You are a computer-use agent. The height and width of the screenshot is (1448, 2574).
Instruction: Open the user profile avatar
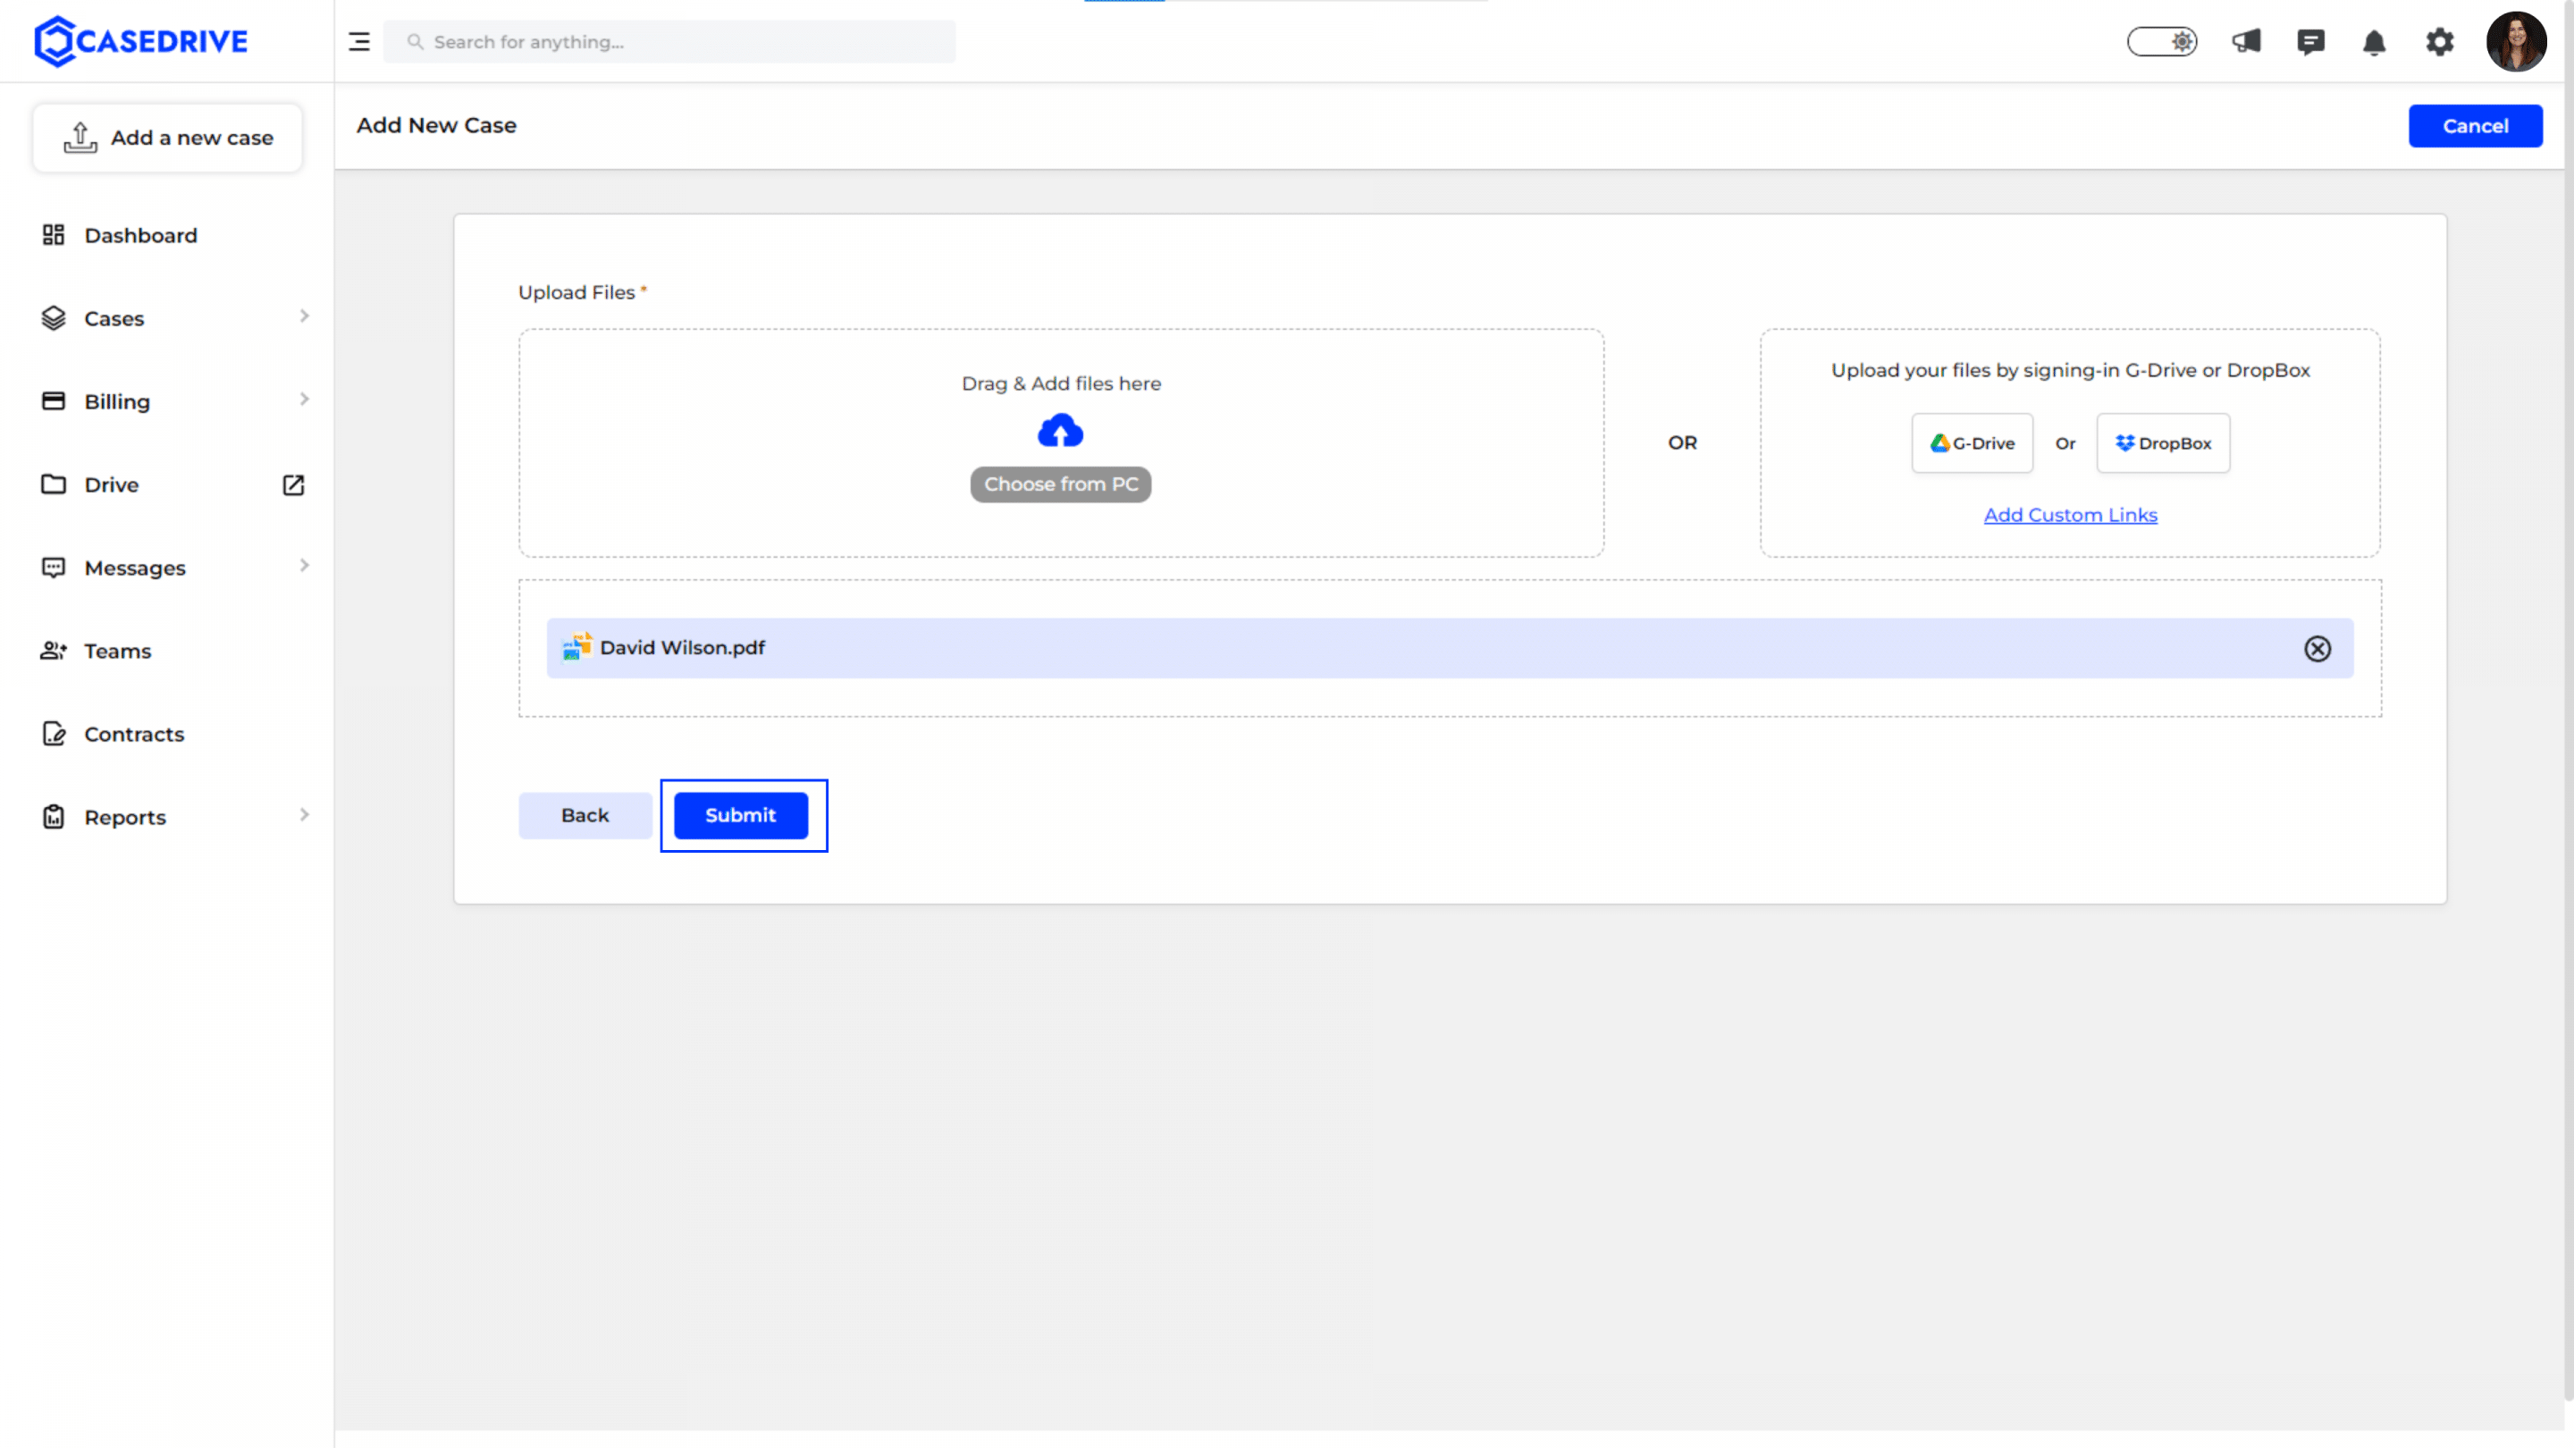click(2515, 42)
